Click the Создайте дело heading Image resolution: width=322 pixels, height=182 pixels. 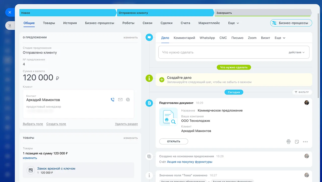[179, 78]
